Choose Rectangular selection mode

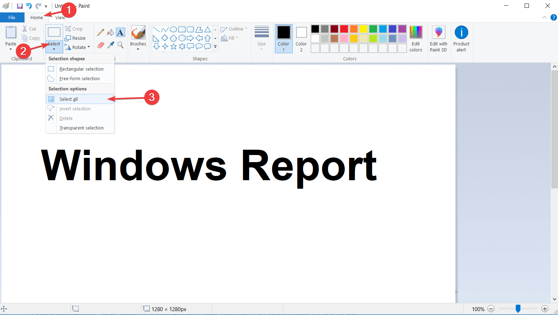80,69
